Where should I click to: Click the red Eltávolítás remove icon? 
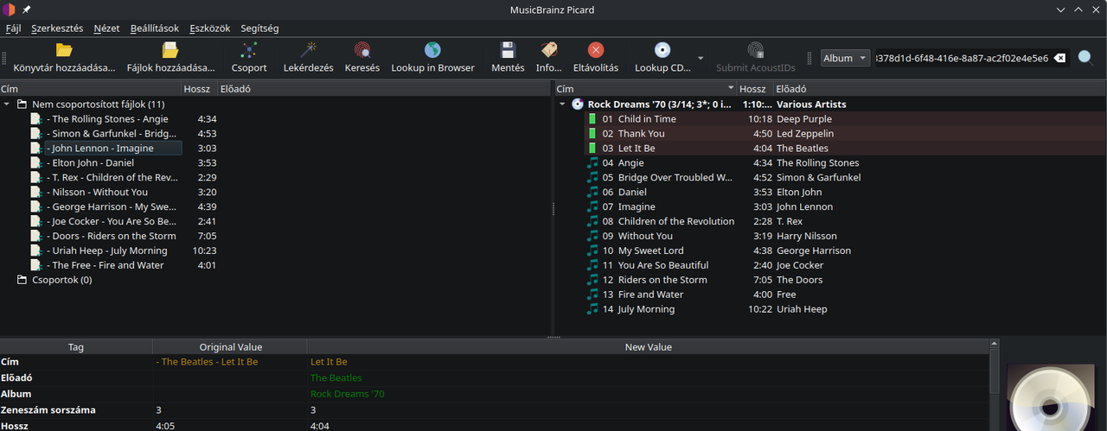(x=596, y=50)
